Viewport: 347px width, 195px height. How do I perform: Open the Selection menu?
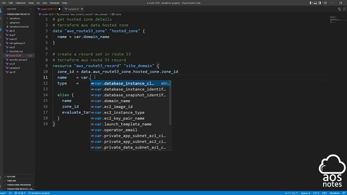pos(21,3)
